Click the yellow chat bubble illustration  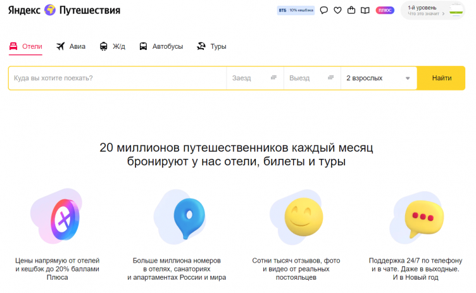(x=424, y=218)
